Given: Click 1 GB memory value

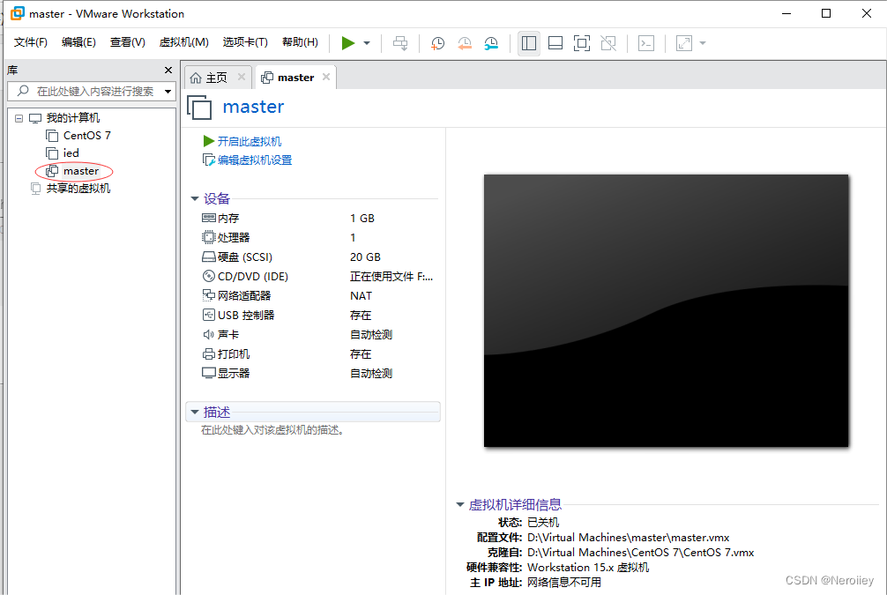Looking at the screenshot, I should [x=362, y=219].
